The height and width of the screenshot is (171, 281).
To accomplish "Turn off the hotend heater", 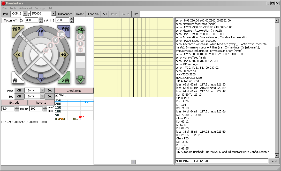I will pos(19,90).
